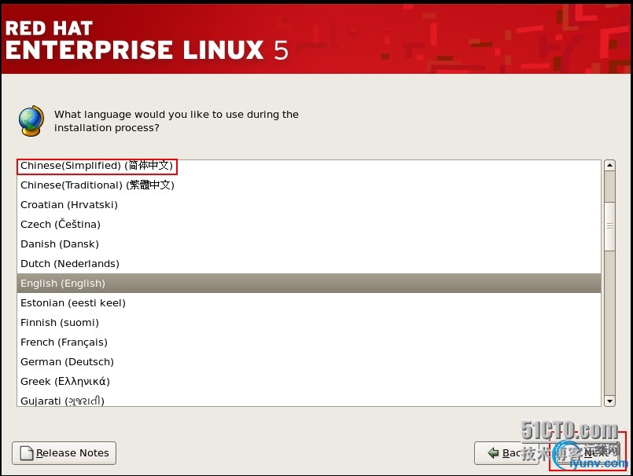633x476 pixels.
Task: Proceed with the Next button
Action: tap(587, 452)
